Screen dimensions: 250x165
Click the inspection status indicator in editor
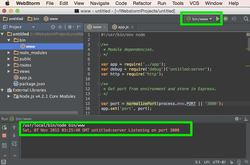pyautogui.click(x=248, y=35)
